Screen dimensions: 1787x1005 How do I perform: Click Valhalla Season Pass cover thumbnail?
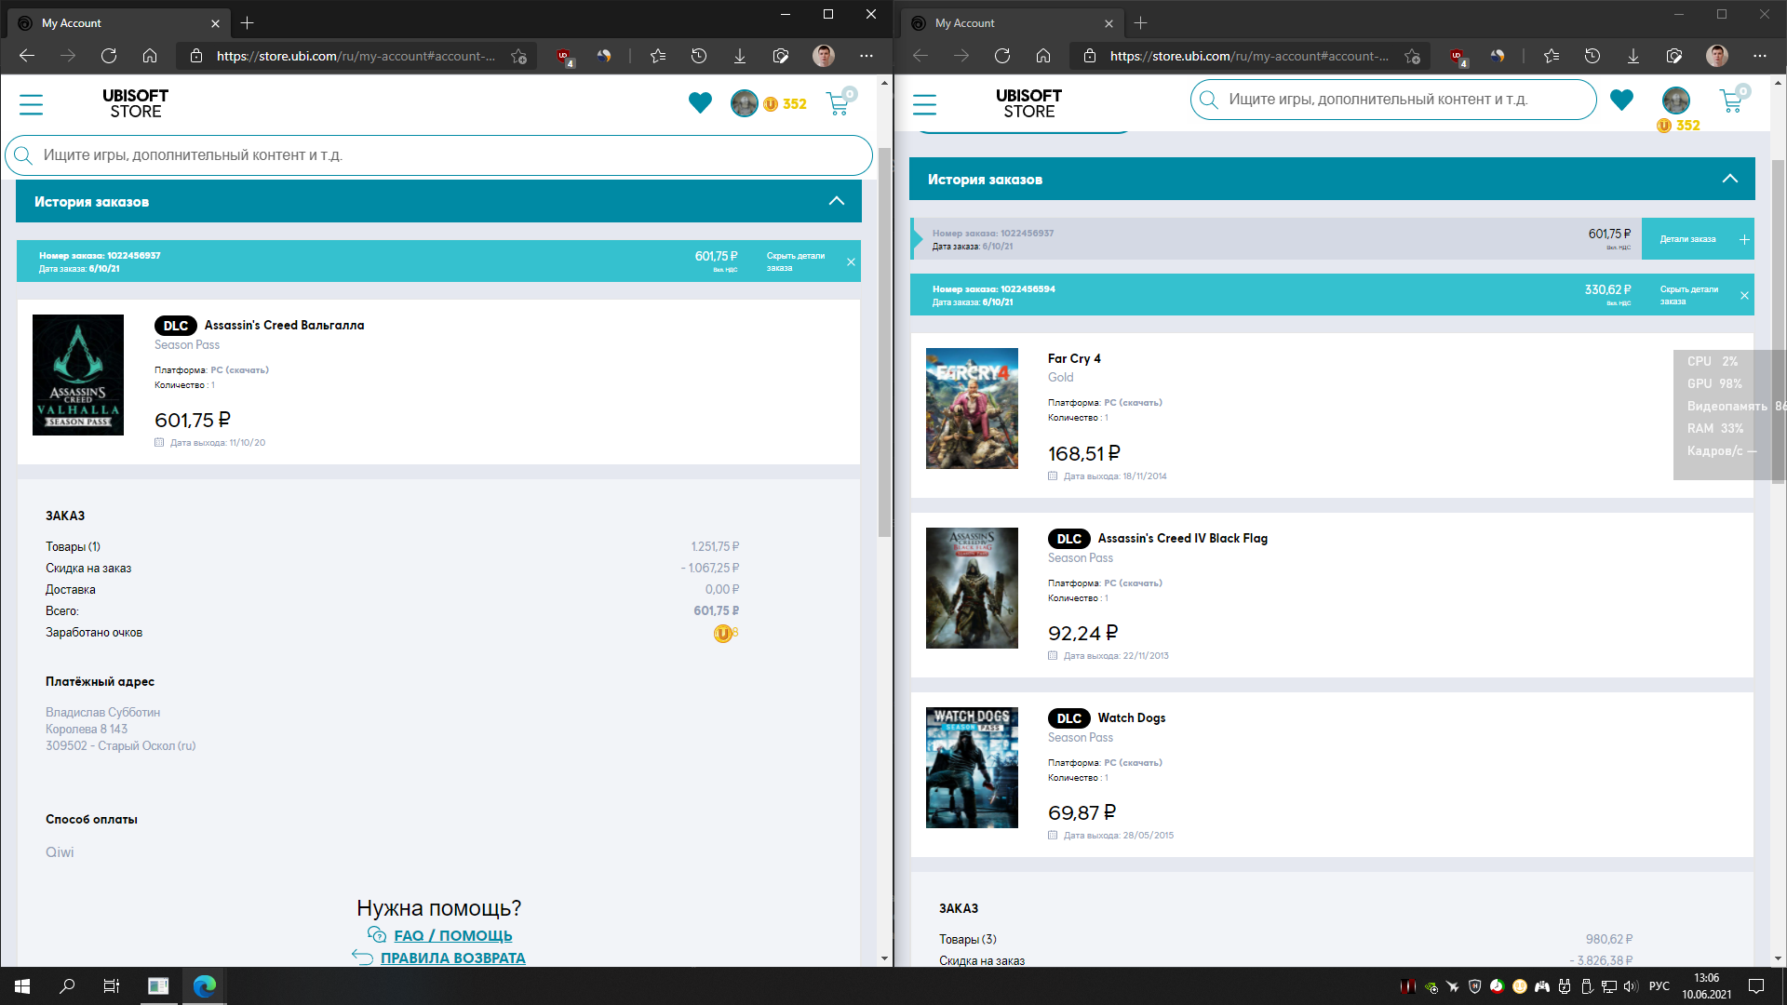point(78,375)
